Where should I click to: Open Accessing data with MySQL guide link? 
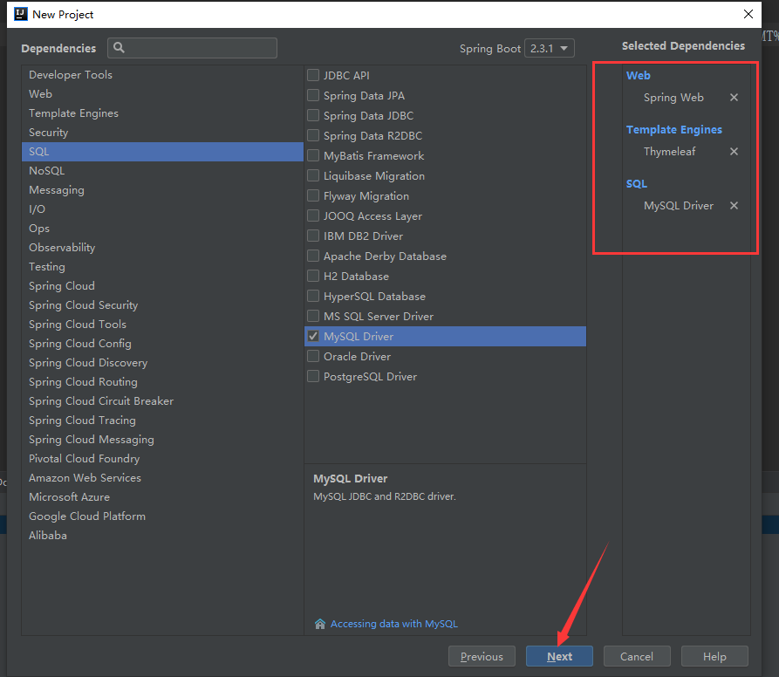(x=394, y=624)
